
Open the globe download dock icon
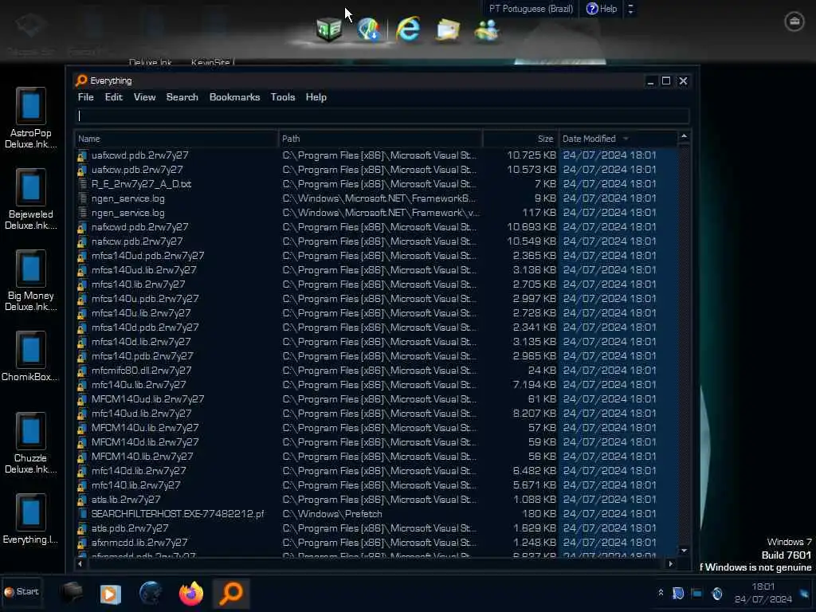pos(369,29)
